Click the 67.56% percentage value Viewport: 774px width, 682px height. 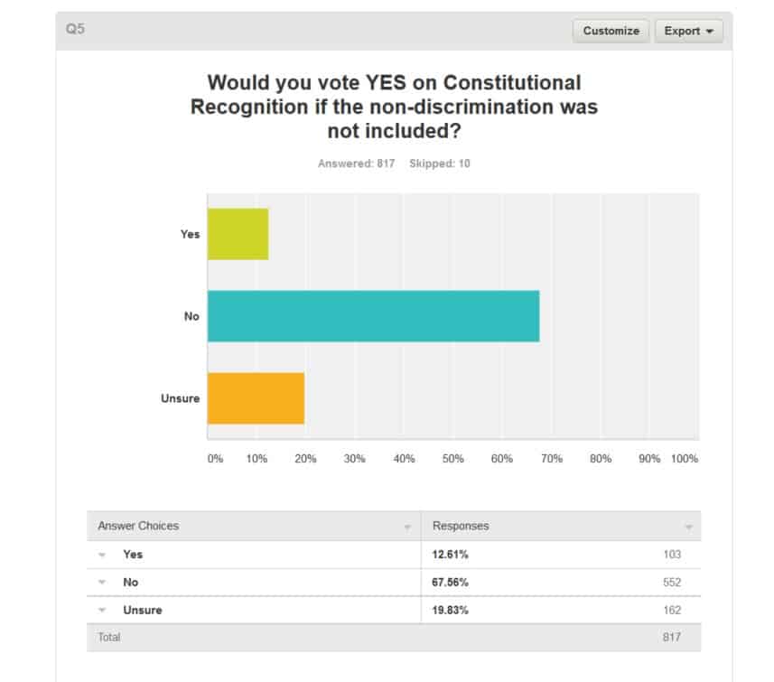pyautogui.click(x=451, y=583)
